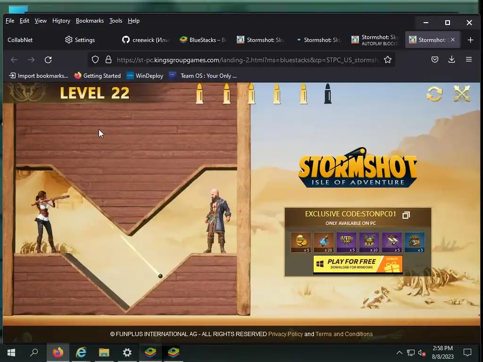
Task: Click the URL address bar field
Action: pos(241,60)
